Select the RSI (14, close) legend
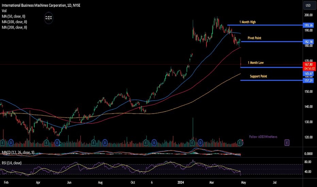Viewport: 317px width, 187px height. (x=12, y=163)
